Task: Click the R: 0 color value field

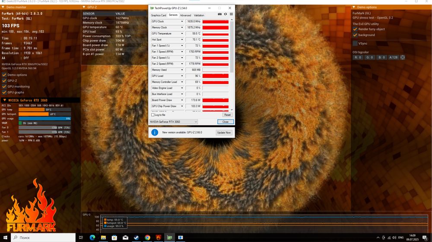Action: (358, 57)
